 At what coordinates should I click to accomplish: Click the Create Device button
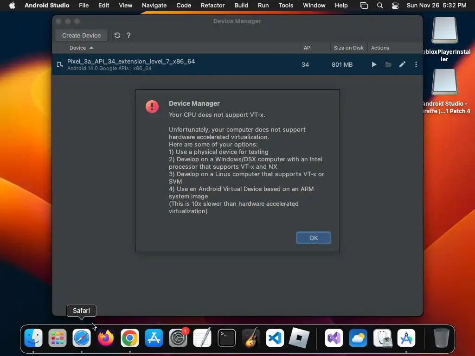(81, 35)
